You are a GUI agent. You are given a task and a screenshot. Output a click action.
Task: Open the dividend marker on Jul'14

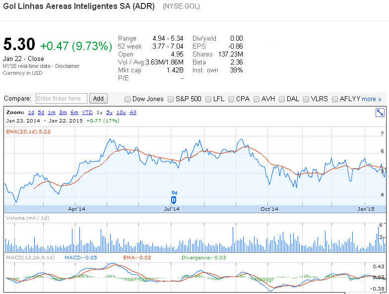174,200
